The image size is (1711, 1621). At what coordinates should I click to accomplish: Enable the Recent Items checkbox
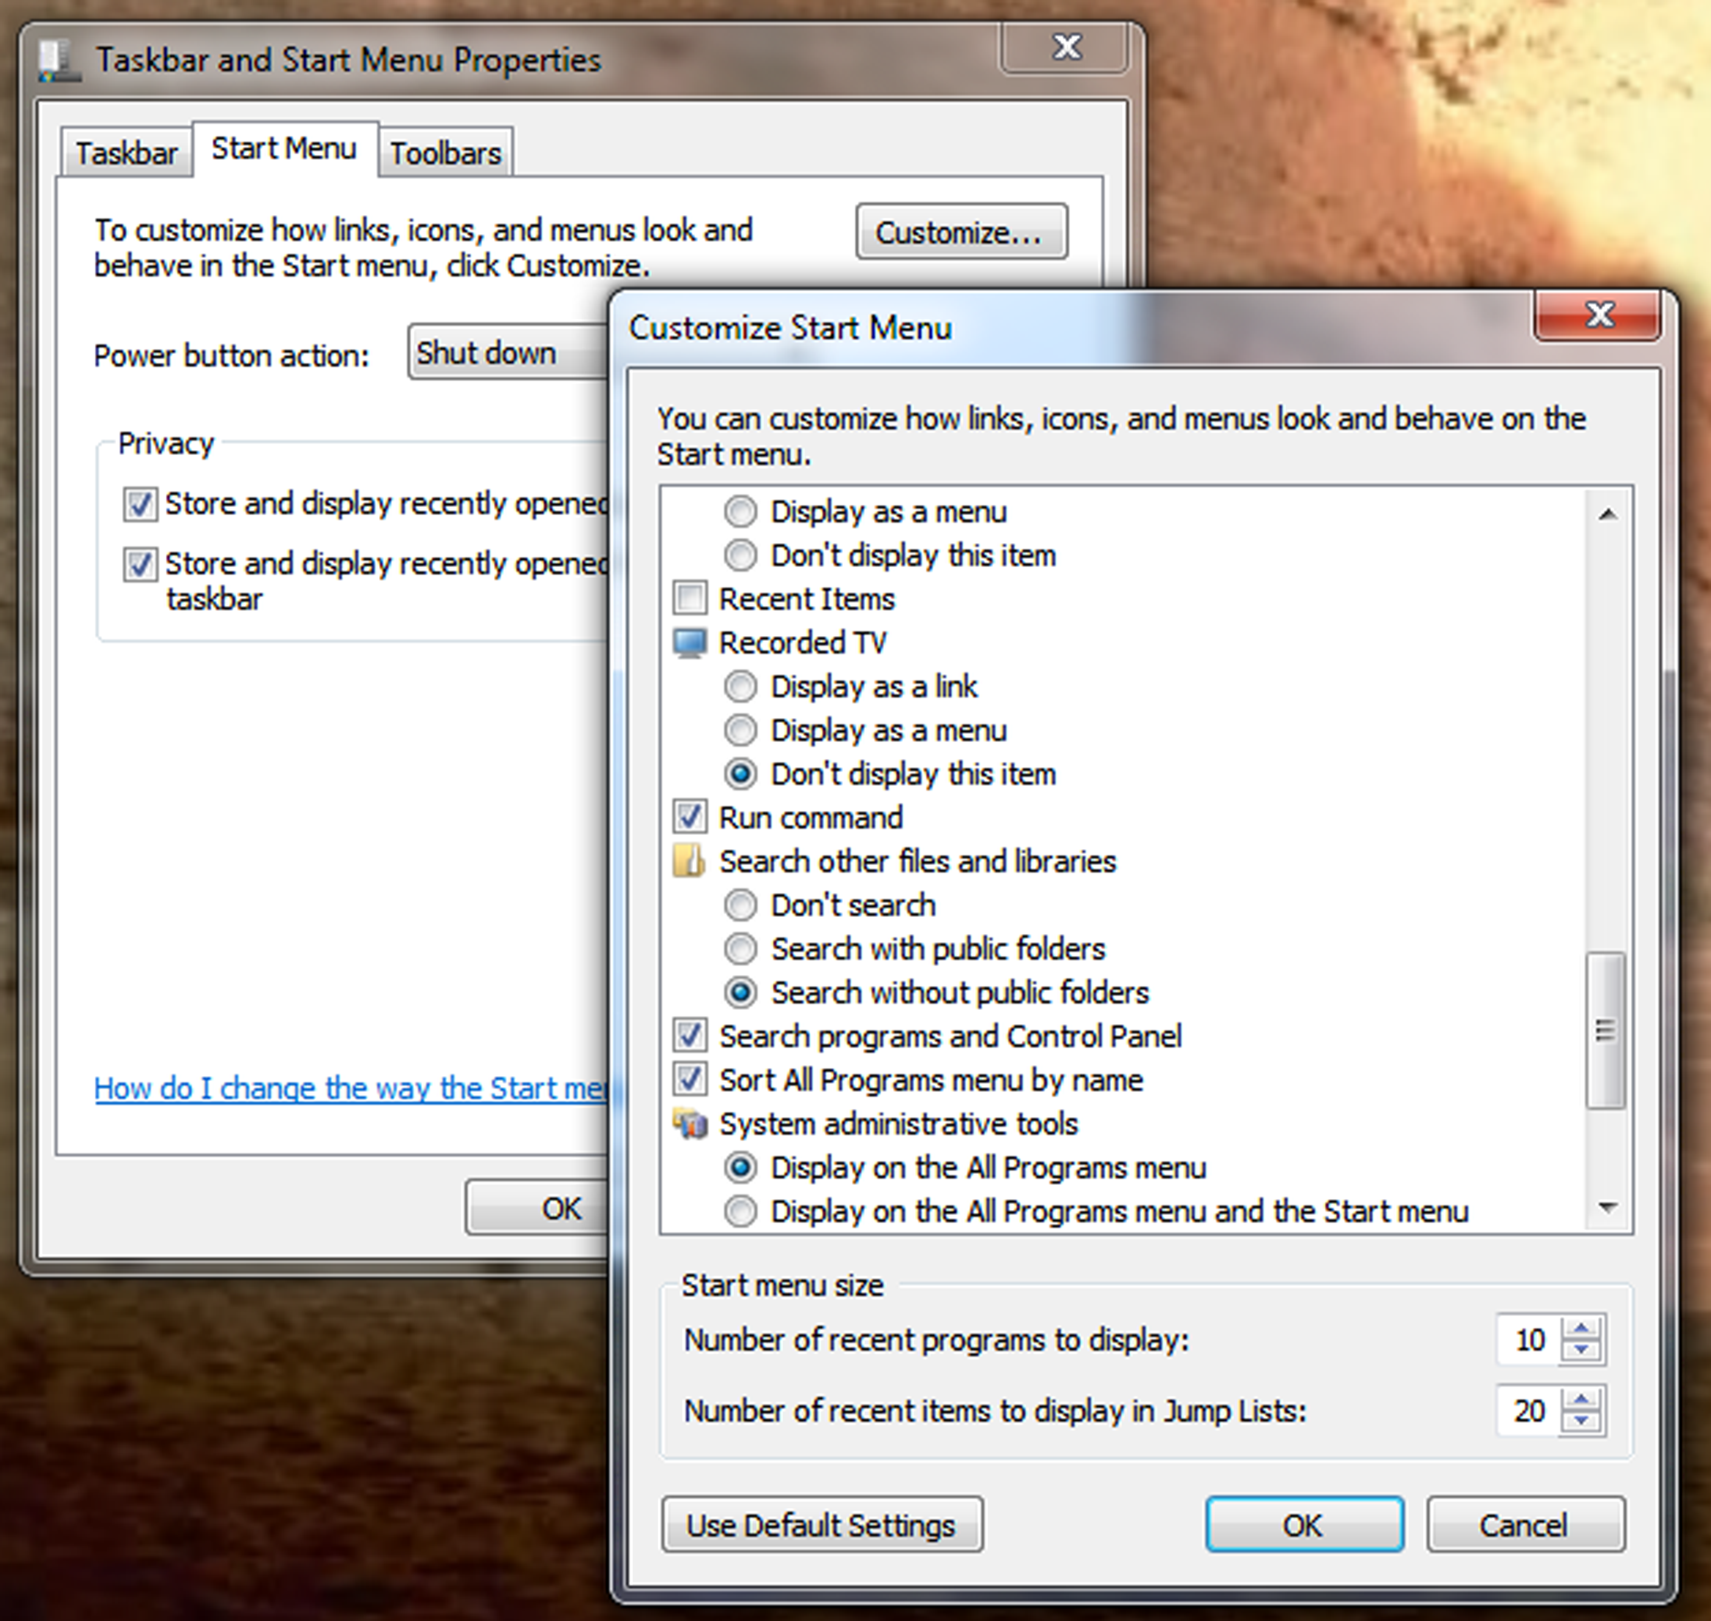(690, 599)
